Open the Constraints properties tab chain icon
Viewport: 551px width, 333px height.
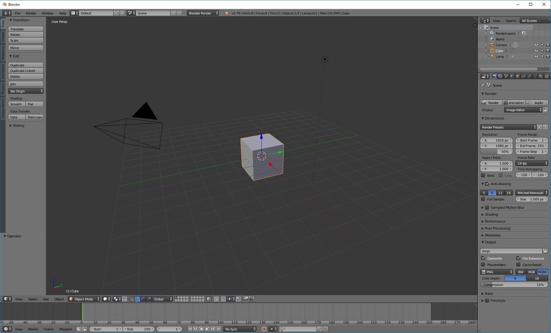pos(523,76)
